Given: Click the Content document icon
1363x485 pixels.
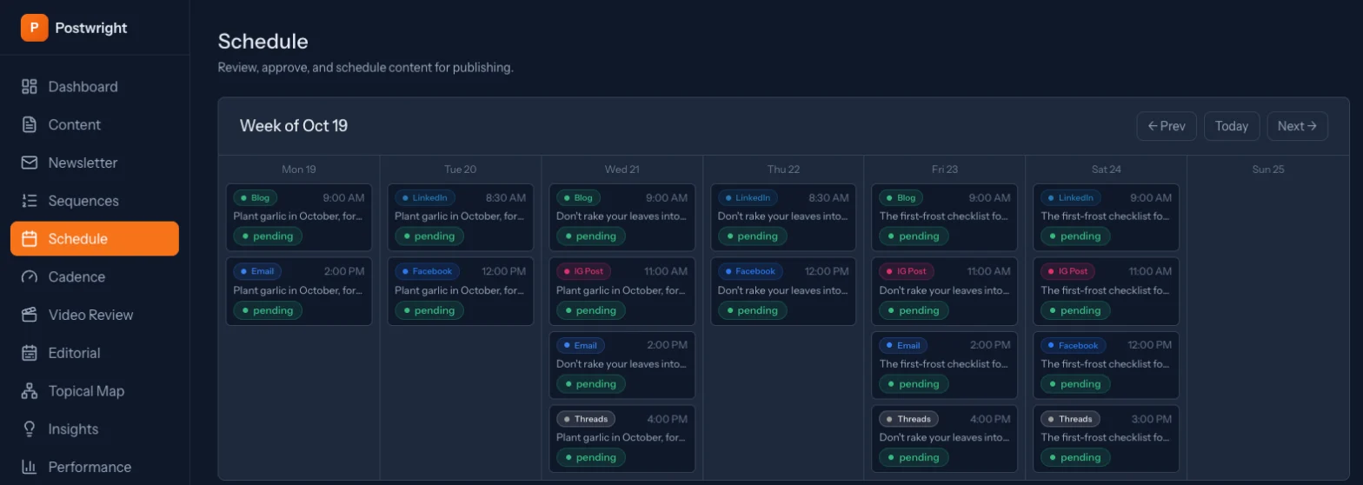Looking at the screenshot, I should coord(30,125).
